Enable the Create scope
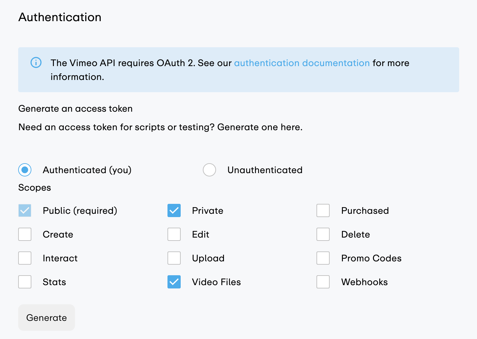The height and width of the screenshot is (339, 477). pyautogui.click(x=25, y=234)
